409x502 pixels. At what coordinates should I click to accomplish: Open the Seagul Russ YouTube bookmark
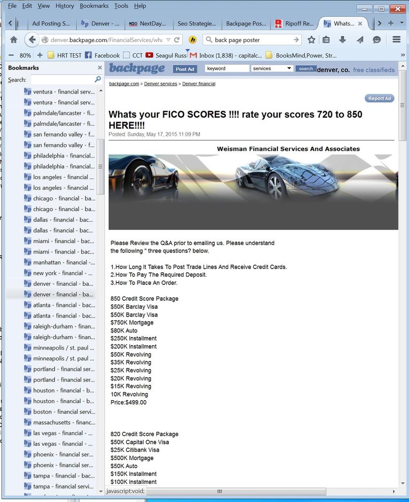166,55
